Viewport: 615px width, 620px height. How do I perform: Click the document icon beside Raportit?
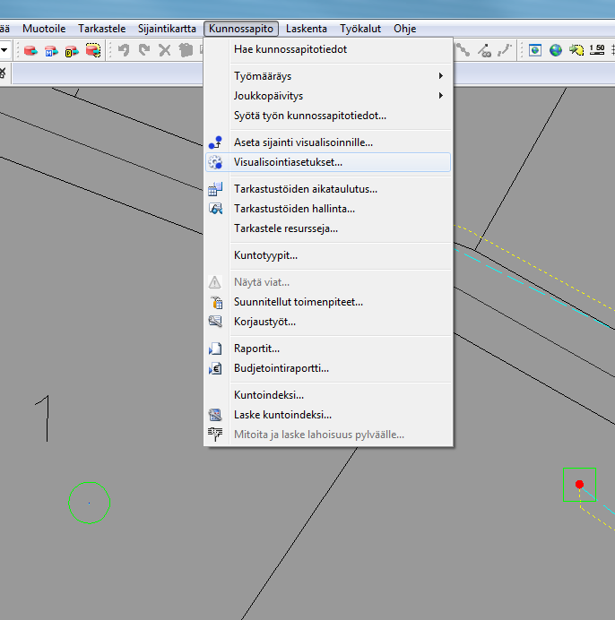215,349
